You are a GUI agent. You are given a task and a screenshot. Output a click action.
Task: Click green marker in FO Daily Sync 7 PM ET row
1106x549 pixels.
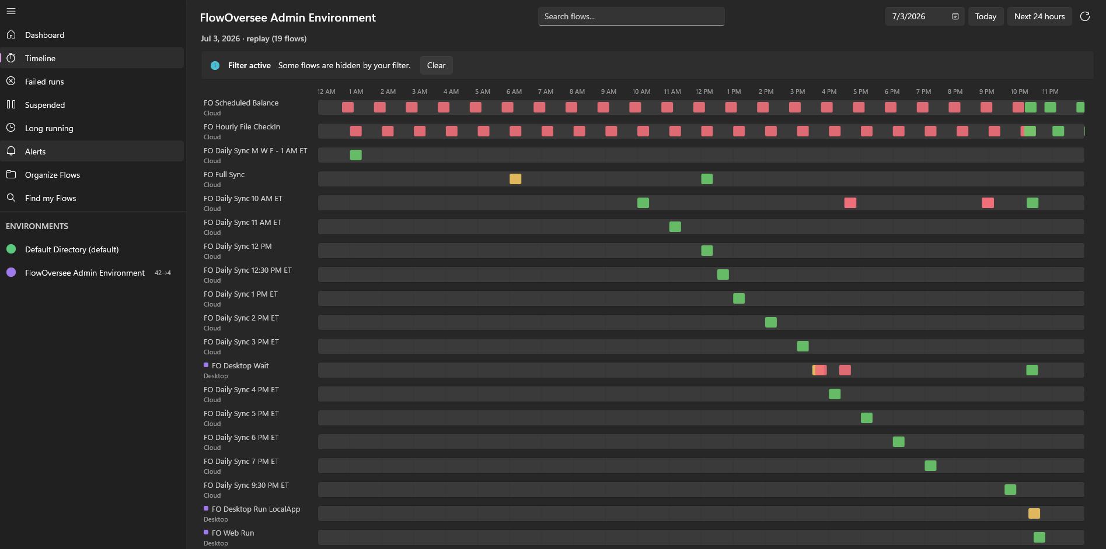click(930, 466)
